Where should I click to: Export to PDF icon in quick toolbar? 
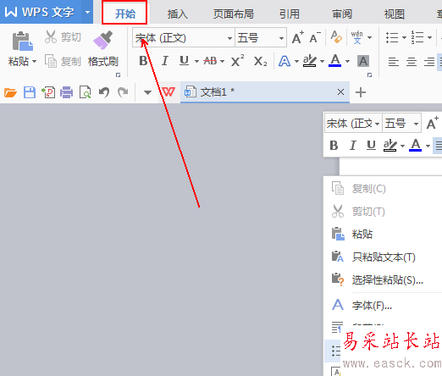click(x=48, y=92)
